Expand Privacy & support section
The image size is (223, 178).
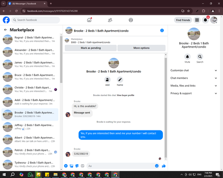(x=194, y=93)
